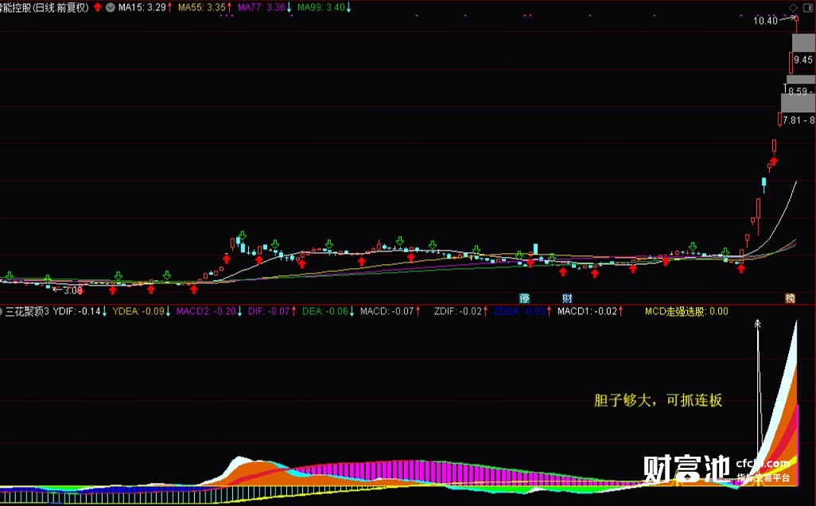Screen dimensions: 816x506
Task: Click the blue ZDEA: -0.03 value
Action: [x=519, y=311]
